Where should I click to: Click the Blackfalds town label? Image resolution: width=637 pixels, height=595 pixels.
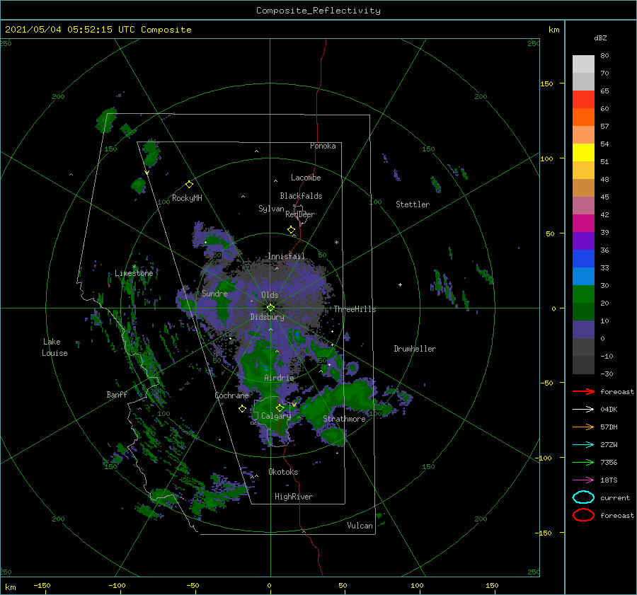coord(301,196)
